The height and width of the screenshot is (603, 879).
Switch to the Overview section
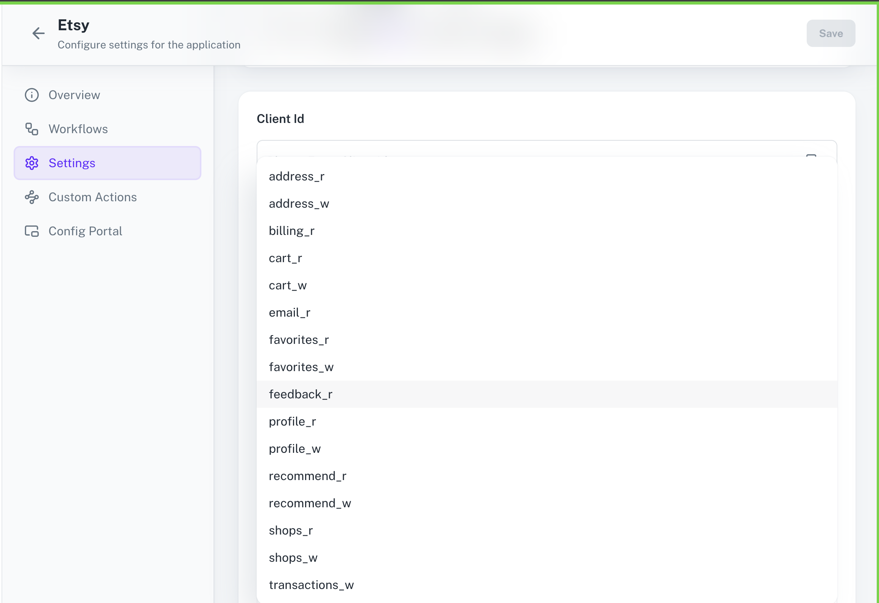(x=74, y=95)
